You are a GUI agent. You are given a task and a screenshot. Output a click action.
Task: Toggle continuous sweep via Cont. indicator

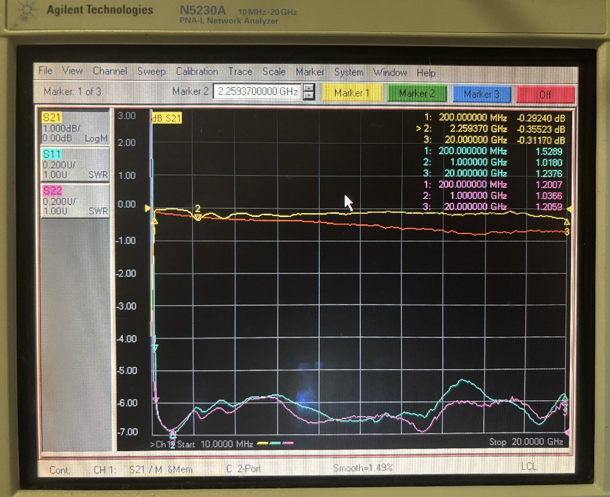click(x=60, y=468)
